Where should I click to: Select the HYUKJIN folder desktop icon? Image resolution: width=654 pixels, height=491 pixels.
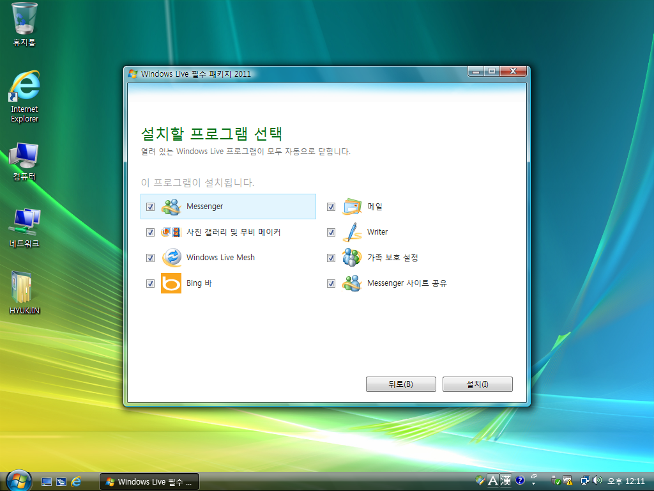[x=25, y=293]
